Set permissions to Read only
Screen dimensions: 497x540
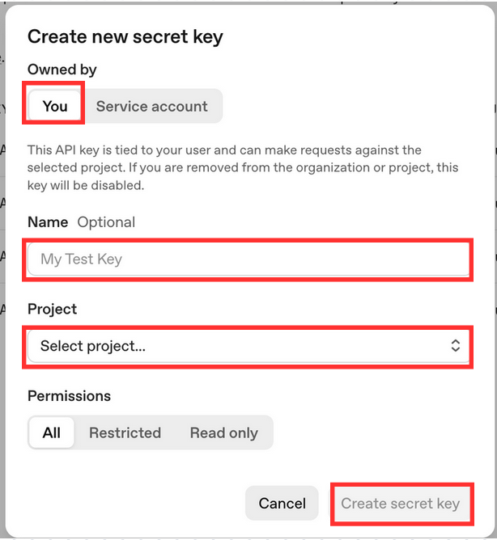tap(223, 432)
